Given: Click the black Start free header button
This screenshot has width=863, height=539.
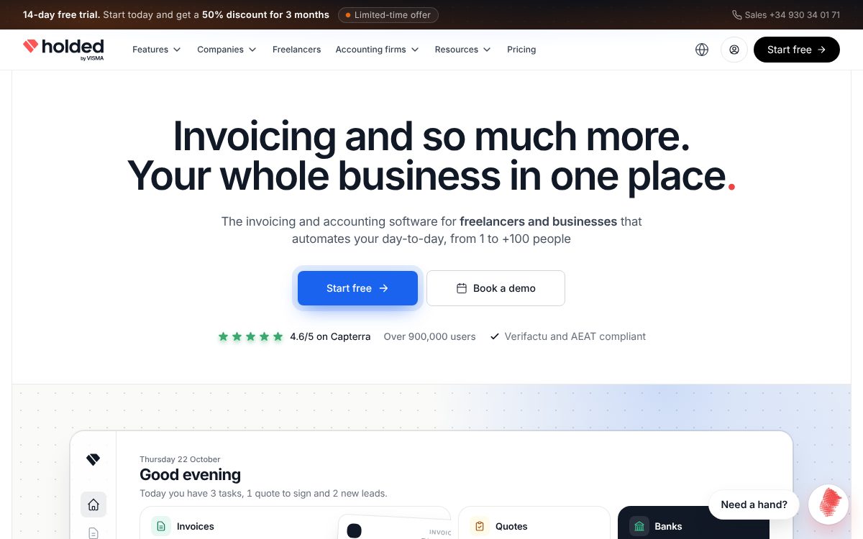Looking at the screenshot, I should tap(797, 50).
